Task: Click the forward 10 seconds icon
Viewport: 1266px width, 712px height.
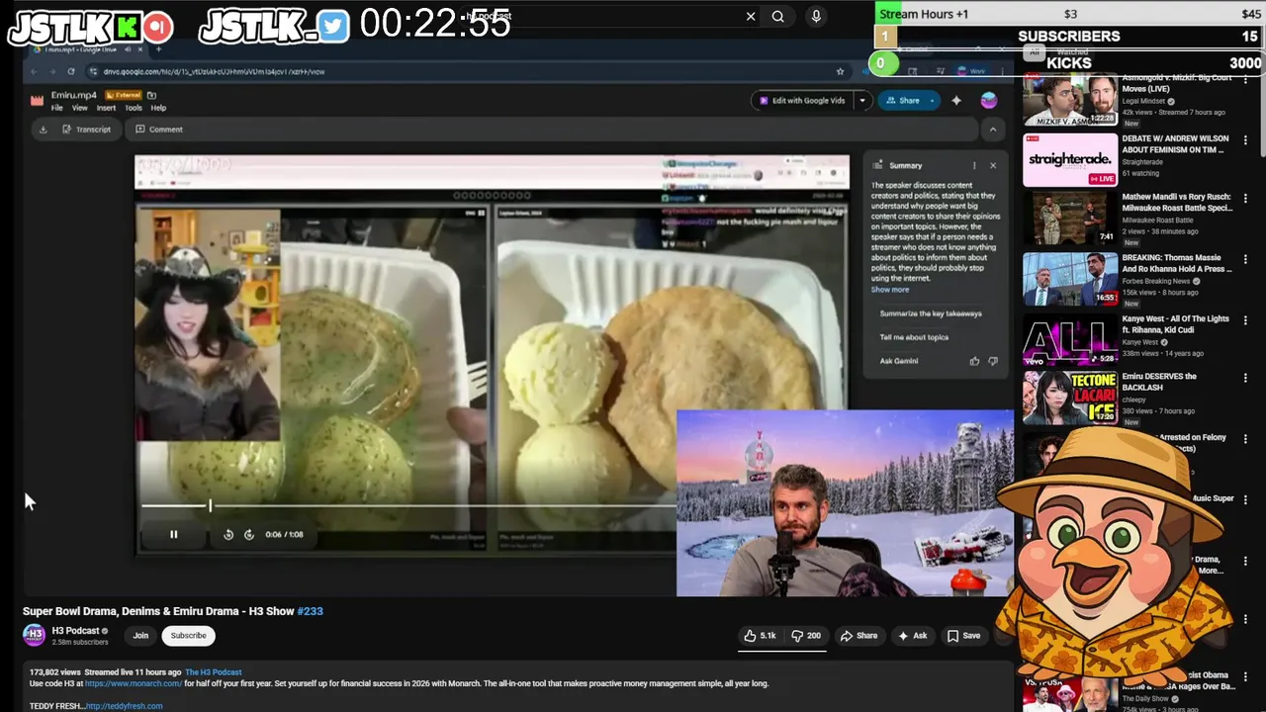Action: pos(249,534)
